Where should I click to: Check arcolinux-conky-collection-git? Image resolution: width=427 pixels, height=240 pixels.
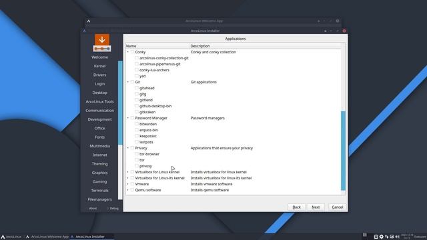point(137,58)
